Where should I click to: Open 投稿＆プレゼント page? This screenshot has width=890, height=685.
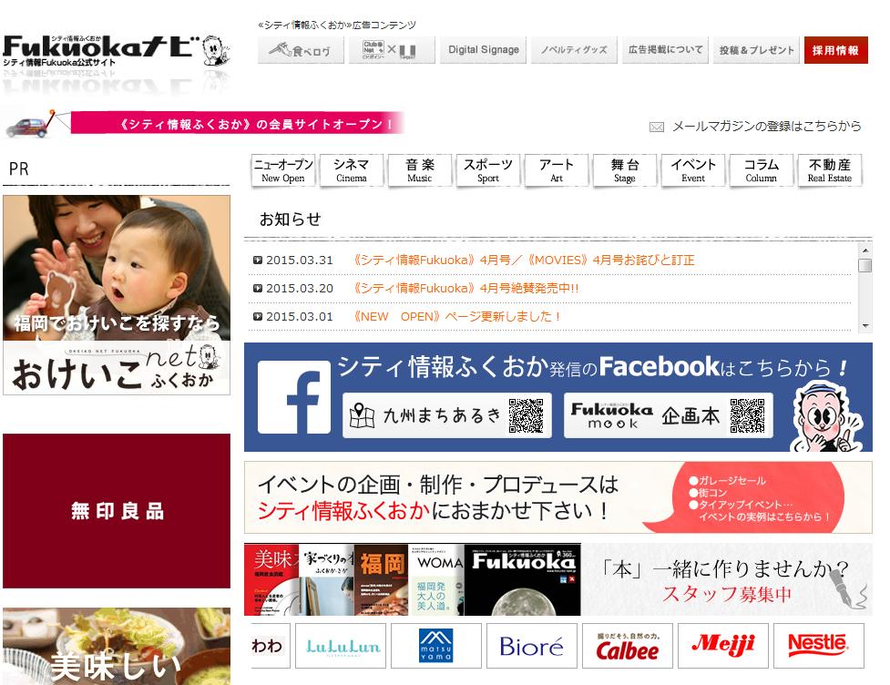tap(756, 50)
